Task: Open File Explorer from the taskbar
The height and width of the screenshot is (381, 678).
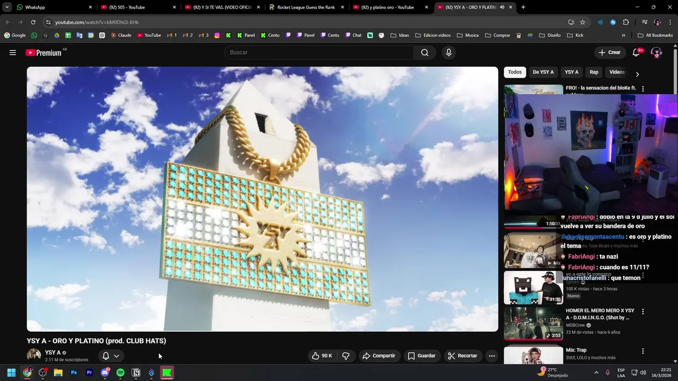Action: coord(58,373)
